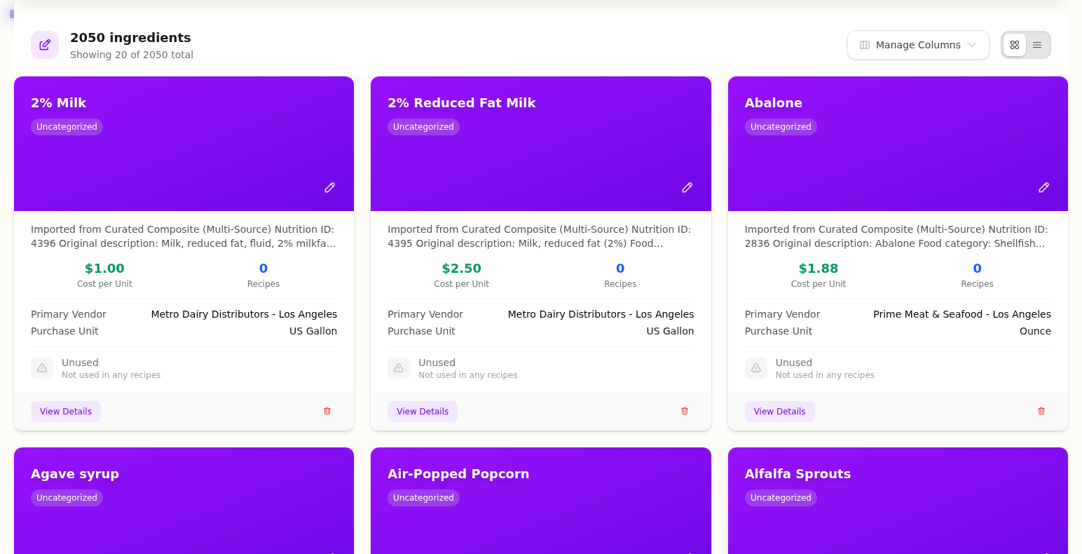
Task: Delete 2% Milk using the trash icon
Action: [x=327, y=411]
